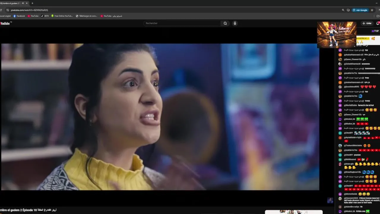Click the search magnifier button
This screenshot has height=214, width=380.
(225, 23)
